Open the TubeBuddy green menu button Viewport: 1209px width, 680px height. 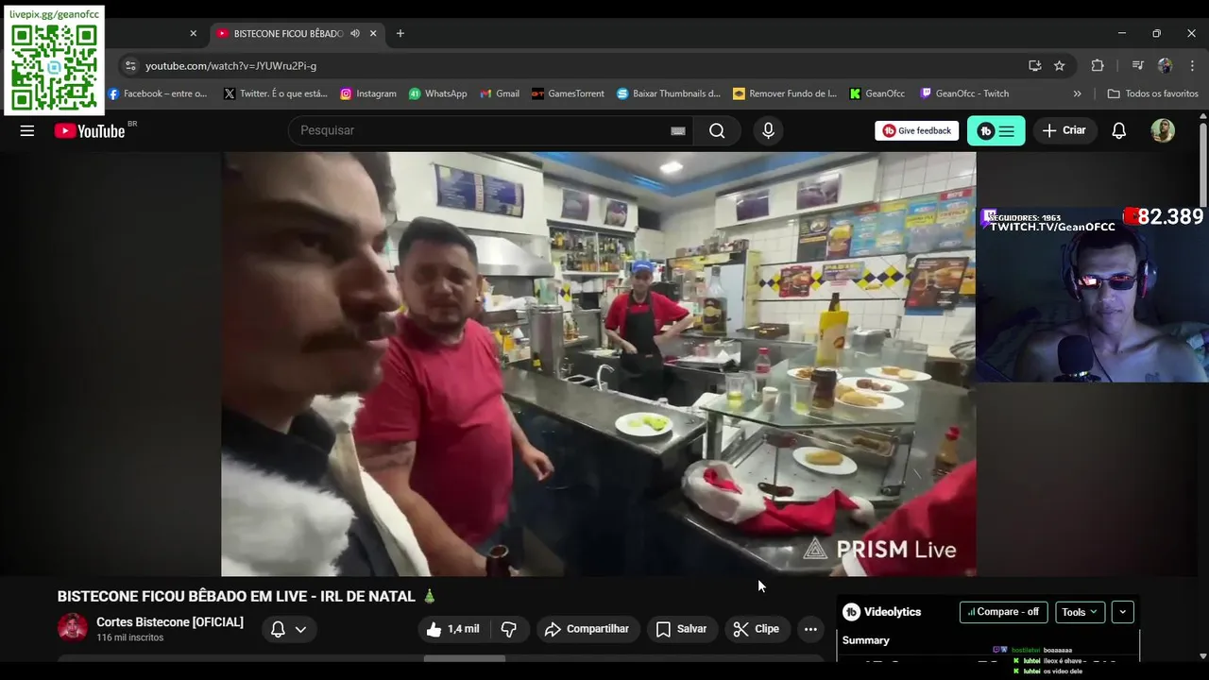point(996,130)
